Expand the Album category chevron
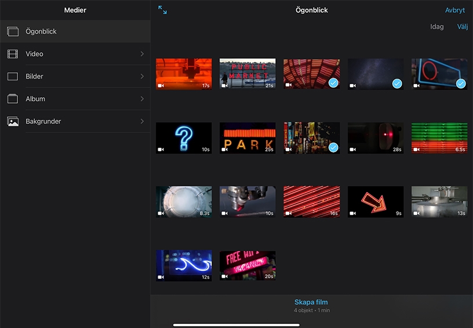The height and width of the screenshot is (328, 473). tap(142, 99)
